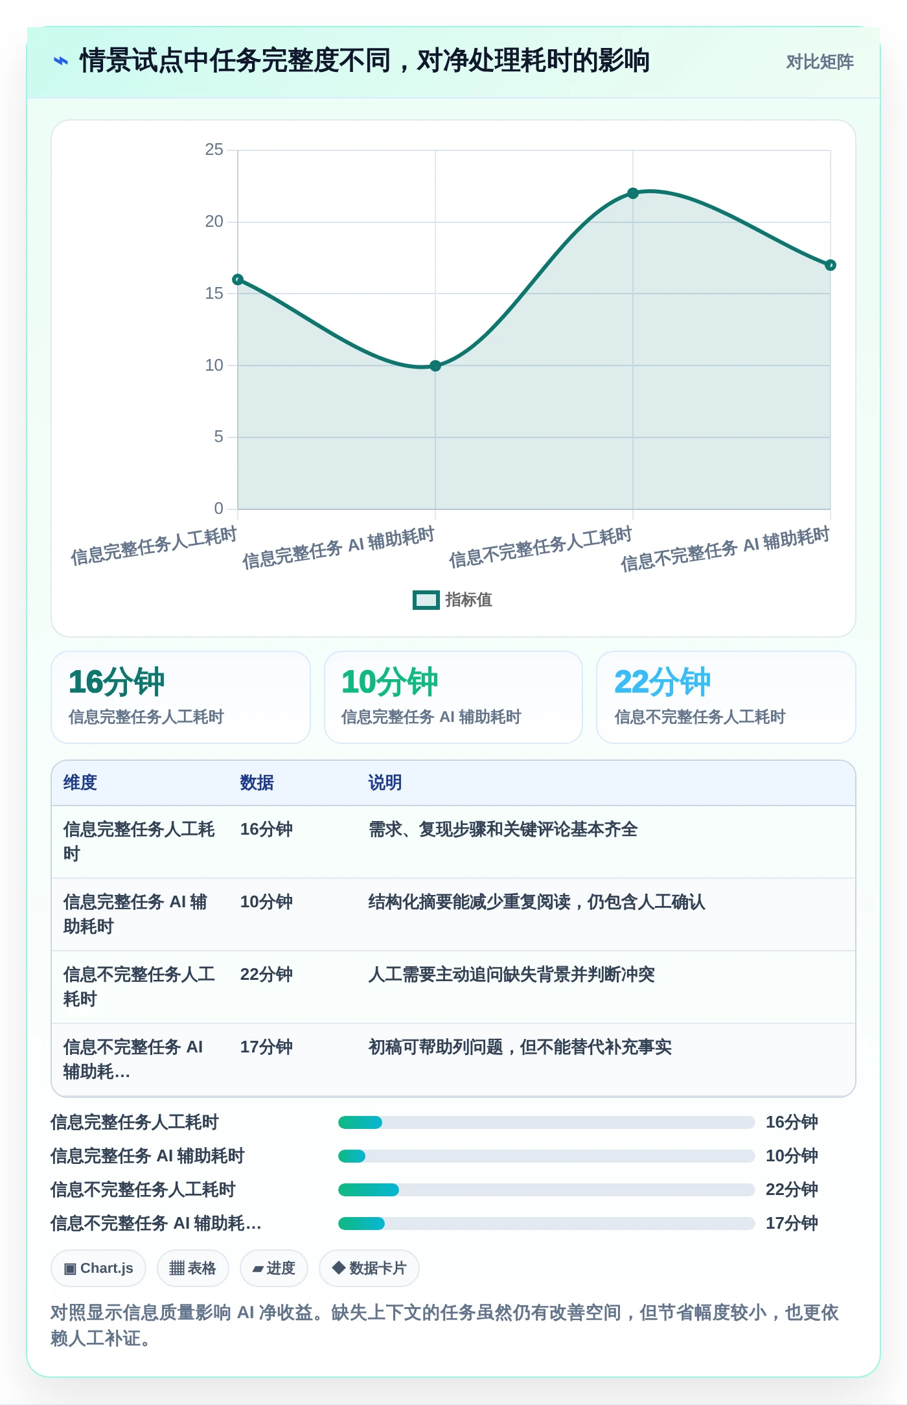The image size is (907, 1405).
Task: Click the x-axis label 信息不完整任务人工耗时
Action: [540, 547]
